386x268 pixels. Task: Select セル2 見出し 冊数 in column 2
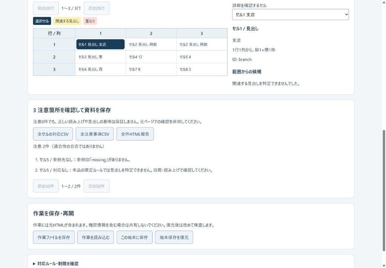coord(151,44)
